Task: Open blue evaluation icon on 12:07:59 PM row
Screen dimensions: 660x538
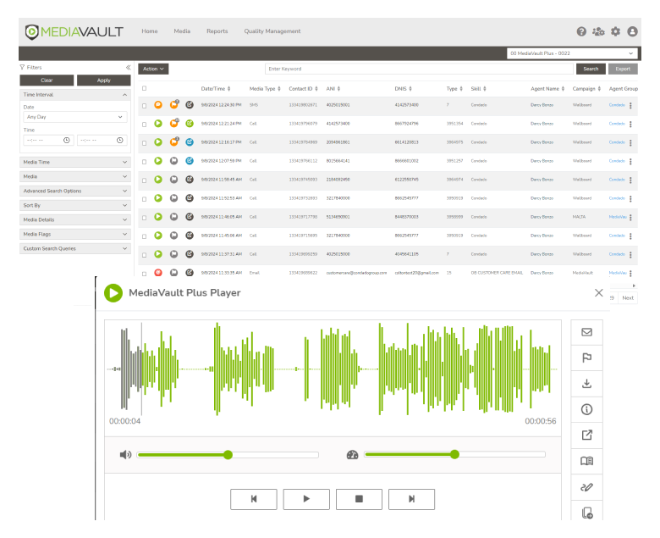Action: tap(190, 161)
